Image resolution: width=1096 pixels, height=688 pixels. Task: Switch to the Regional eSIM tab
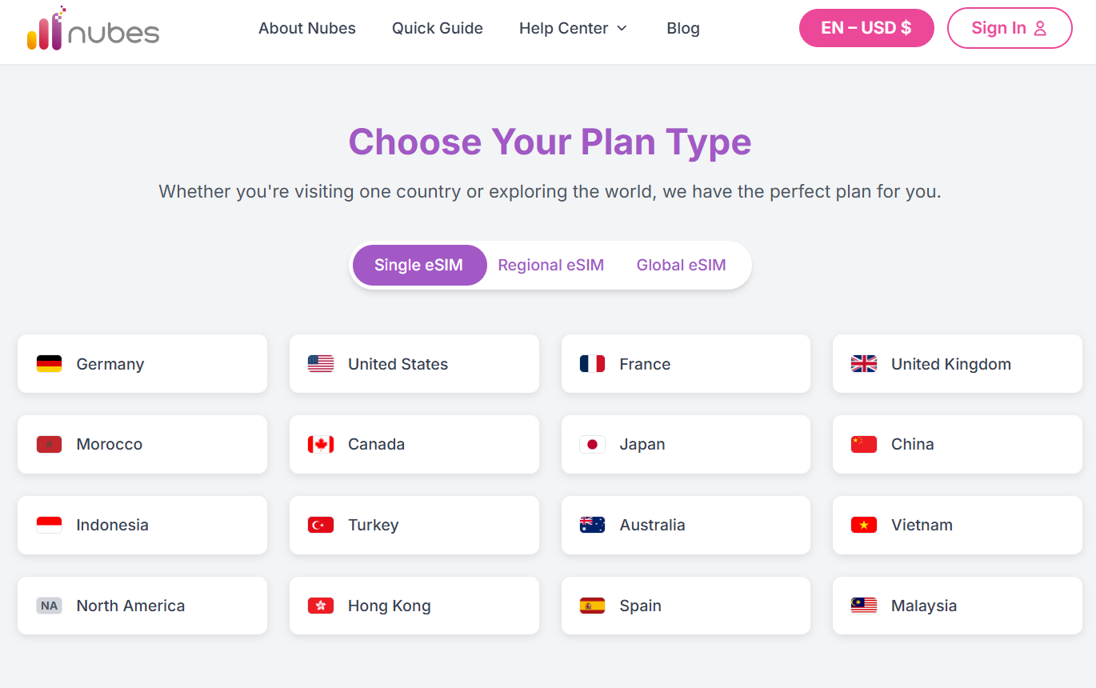tap(550, 265)
